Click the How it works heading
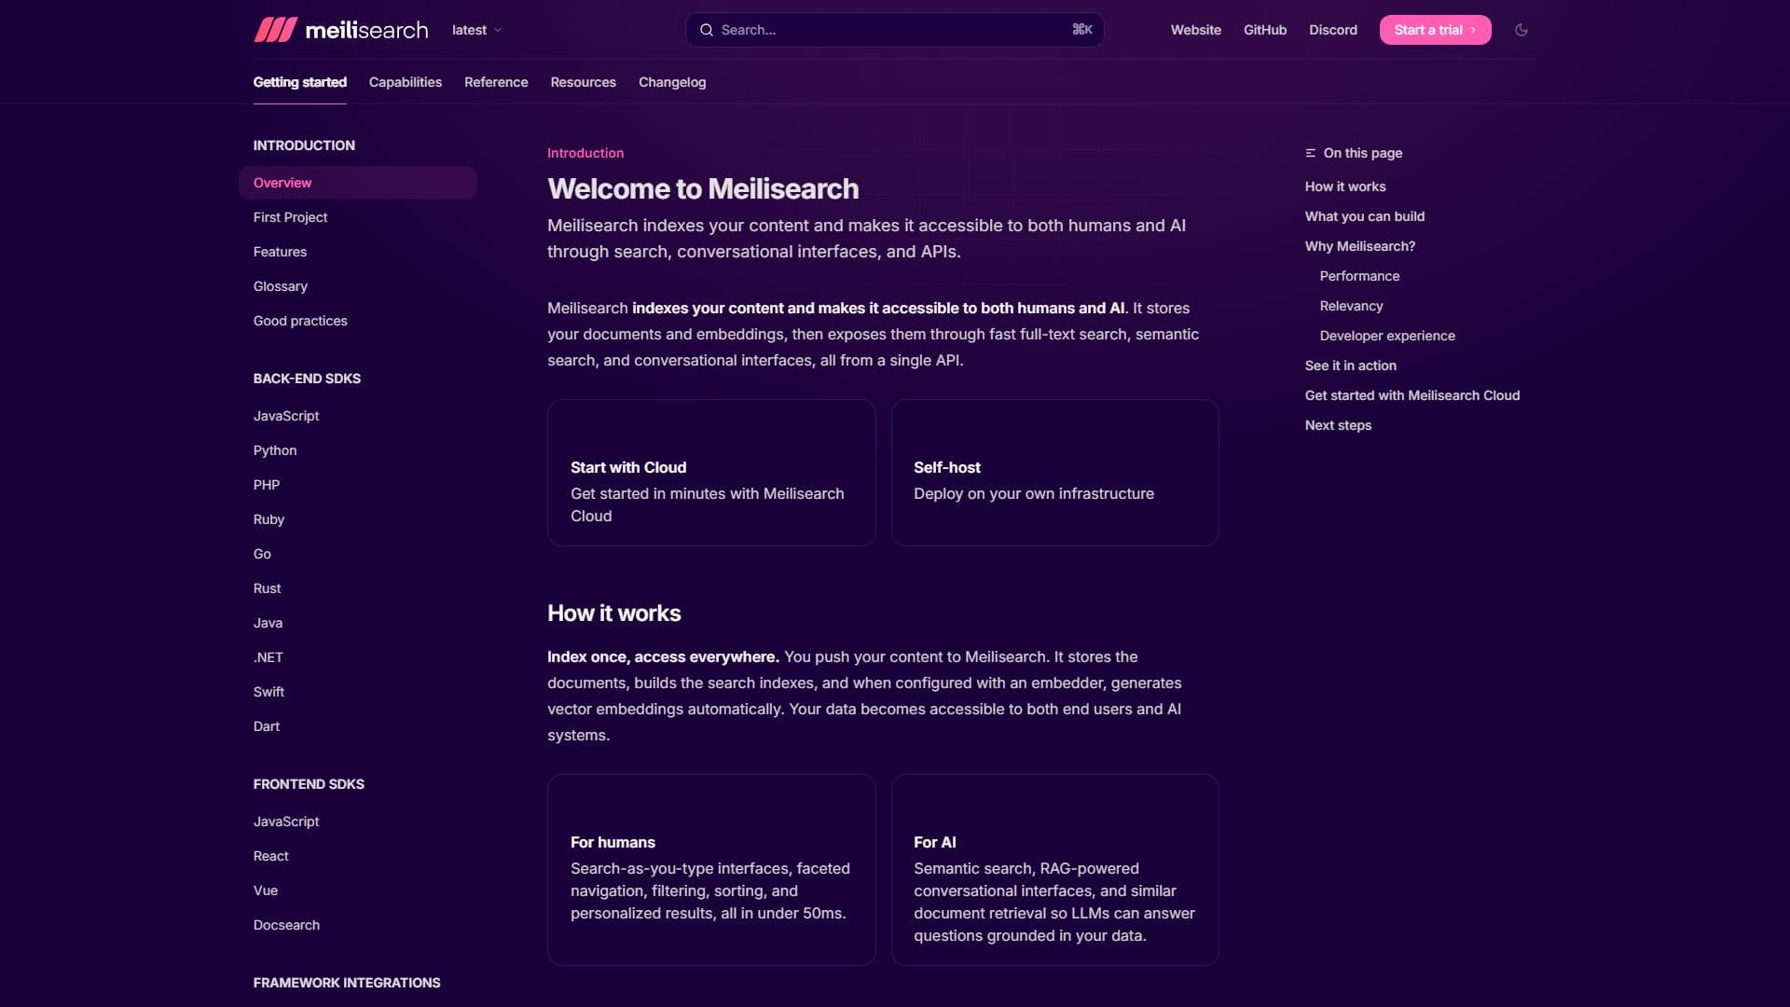This screenshot has height=1007, width=1790. click(x=613, y=614)
